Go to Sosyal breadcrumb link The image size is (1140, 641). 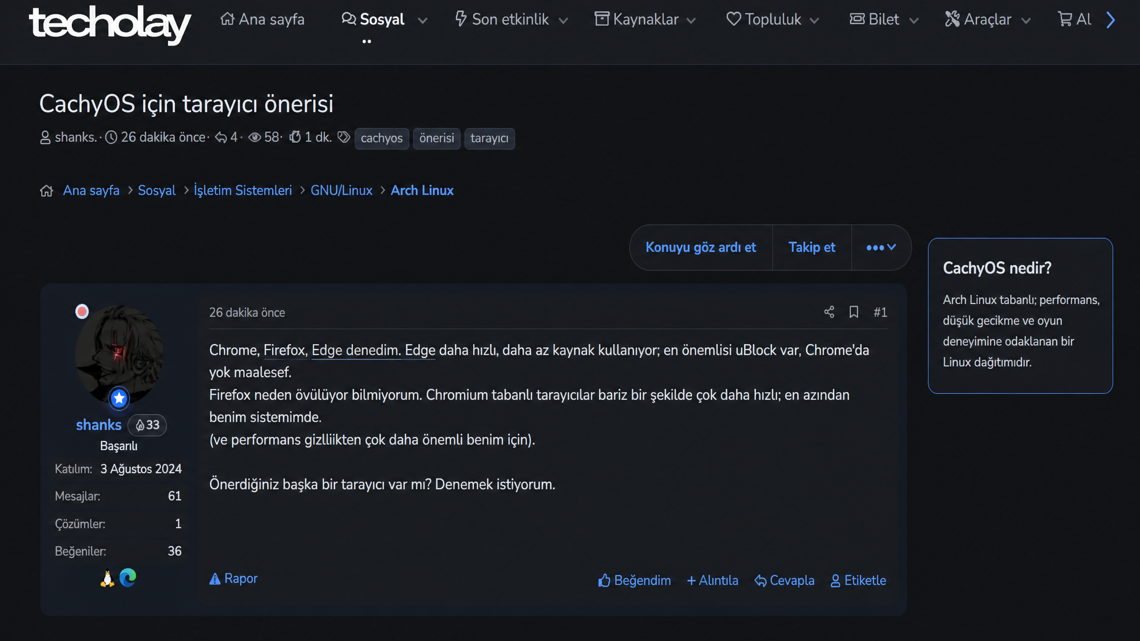click(x=156, y=191)
